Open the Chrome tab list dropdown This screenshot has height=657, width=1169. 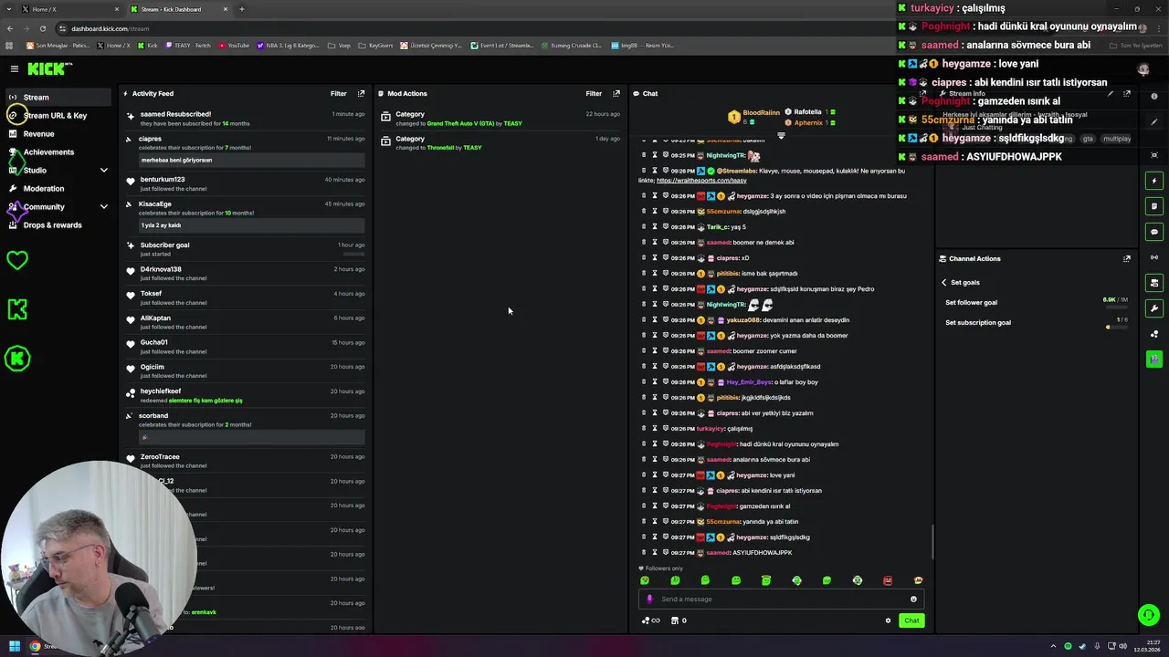pos(10,9)
